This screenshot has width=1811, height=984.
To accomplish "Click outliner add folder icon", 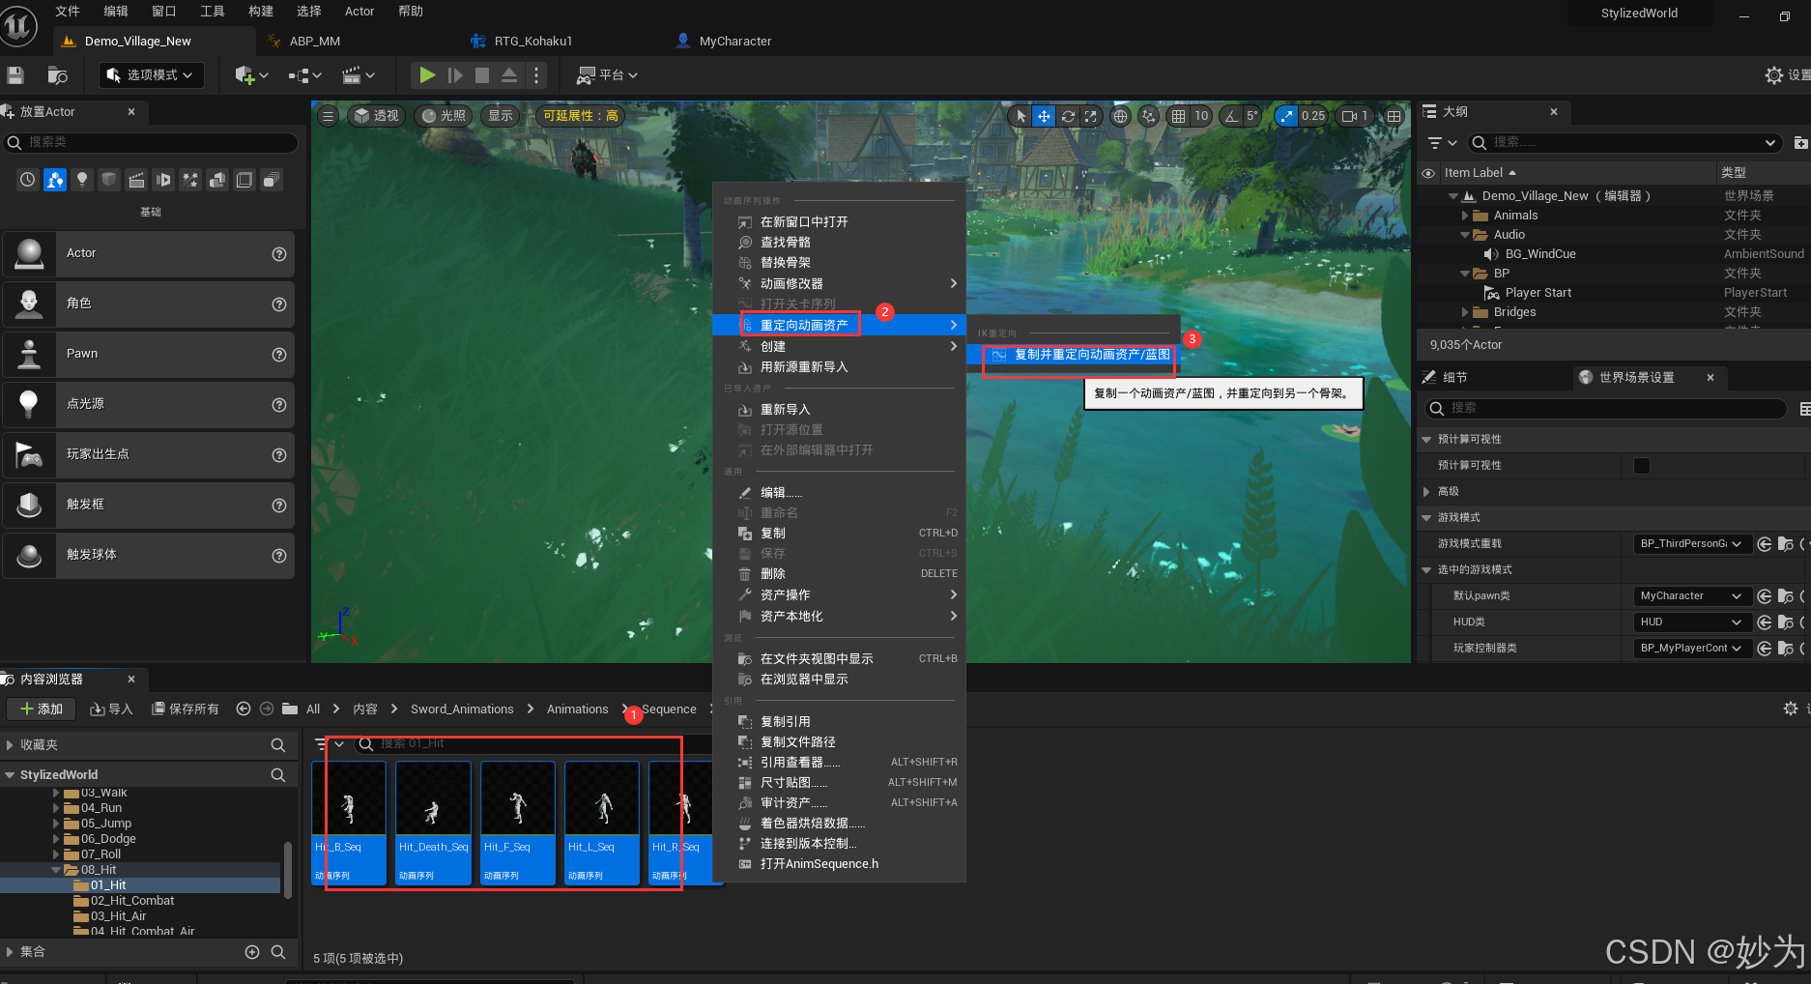I will coord(1800,143).
